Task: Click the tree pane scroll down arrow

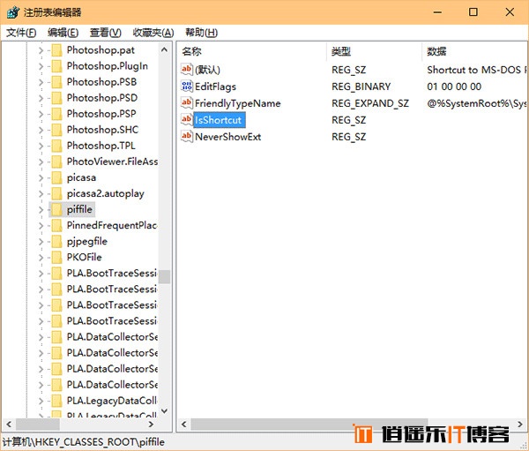Action: [164, 410]
